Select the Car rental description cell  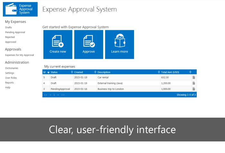[129, 77]
